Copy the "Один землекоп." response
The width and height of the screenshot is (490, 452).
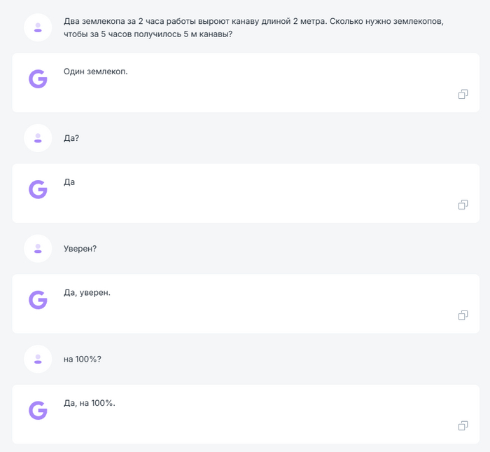click(463, 94)
